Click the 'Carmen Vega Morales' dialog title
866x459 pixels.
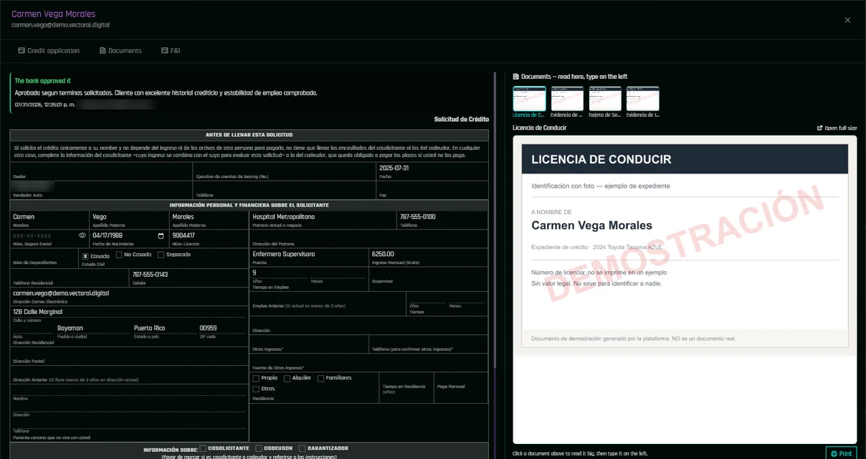pyautogui.click(x=53, y=14)
